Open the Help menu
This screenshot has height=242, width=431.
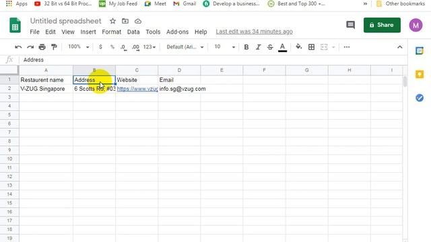click(x=201, y=32)
